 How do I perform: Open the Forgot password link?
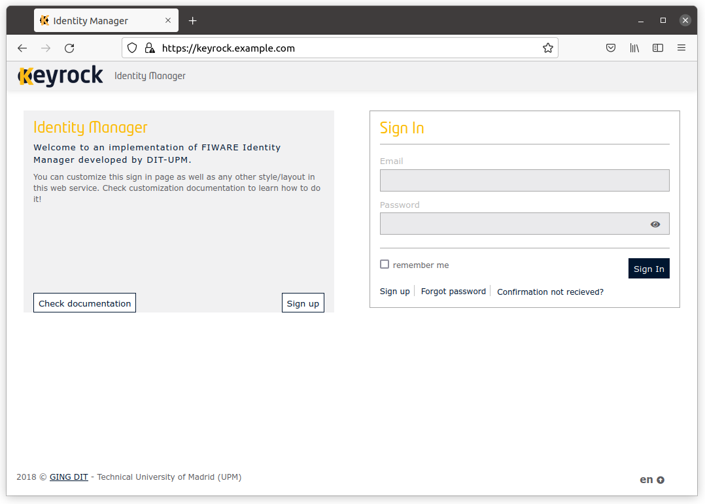[453, 292]
